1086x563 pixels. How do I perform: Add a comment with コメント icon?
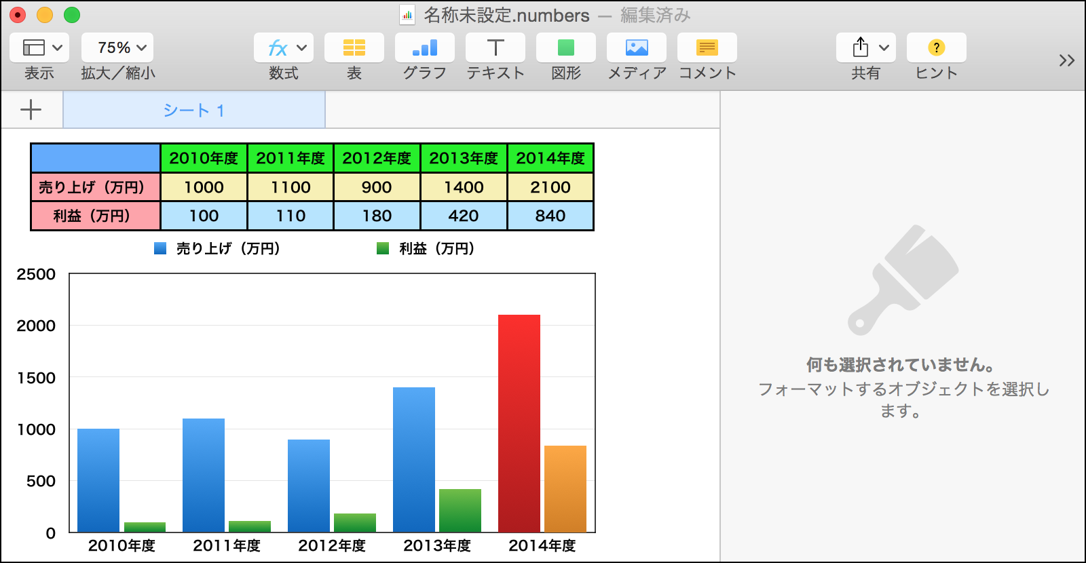pyautogui.click(x=707, y=47)
